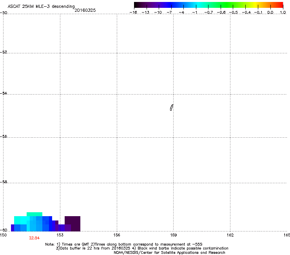Click the latitude label -54
Screen dimensions: 290x255
[x=4, y=93]
